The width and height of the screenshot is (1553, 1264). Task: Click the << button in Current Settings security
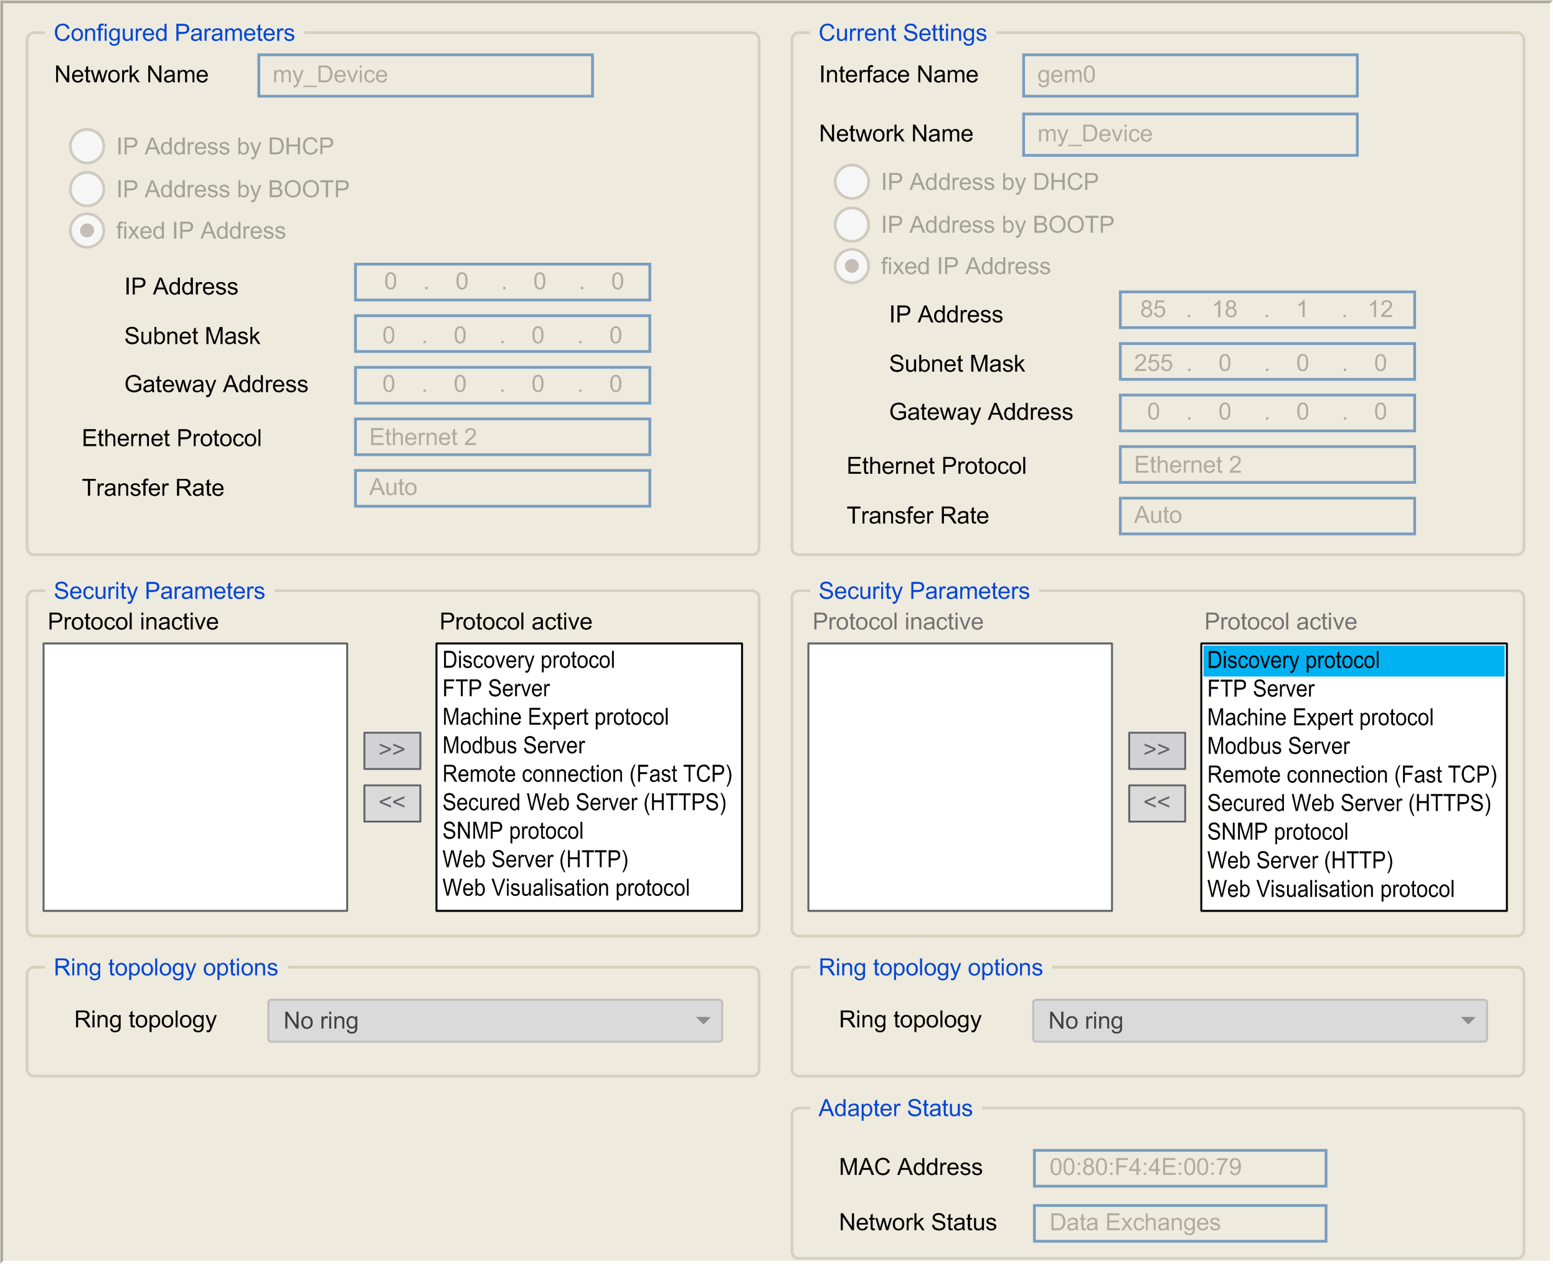pos(1156,803)
